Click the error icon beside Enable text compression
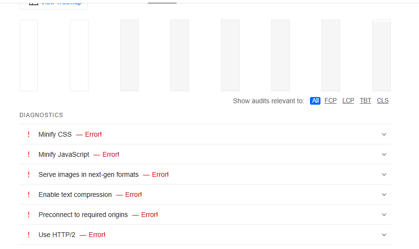The height and width of the screenshot is (249, 419). (x=29, y=195)
